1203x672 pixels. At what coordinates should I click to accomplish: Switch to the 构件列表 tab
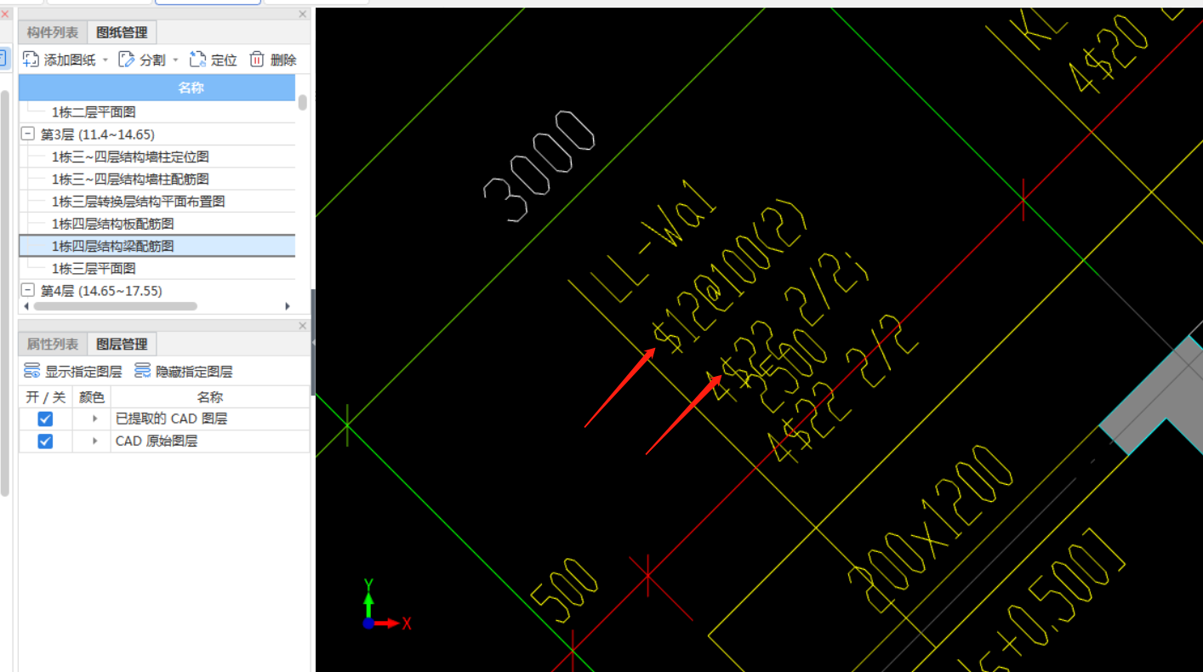[53, 32]
